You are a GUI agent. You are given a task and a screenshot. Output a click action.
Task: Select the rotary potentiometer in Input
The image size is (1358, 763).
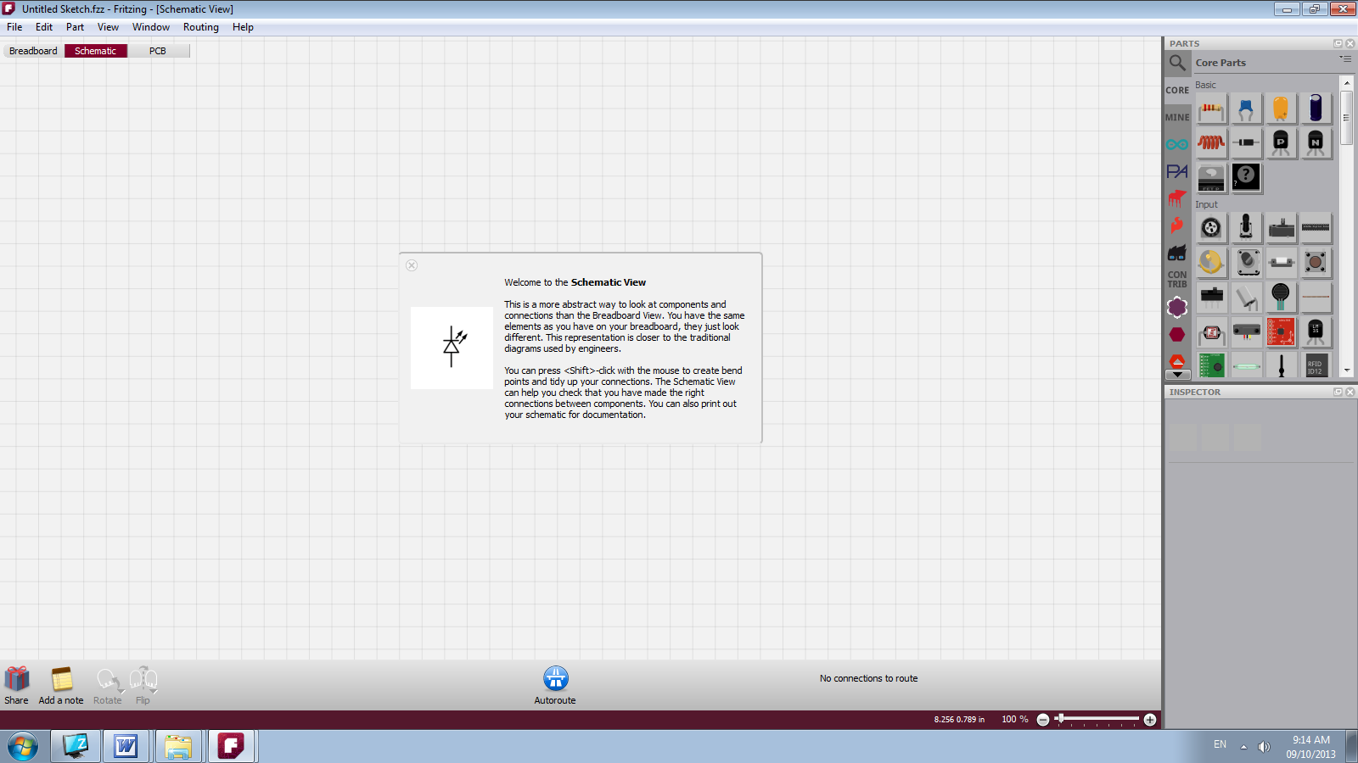click(x=1211, y=228)
